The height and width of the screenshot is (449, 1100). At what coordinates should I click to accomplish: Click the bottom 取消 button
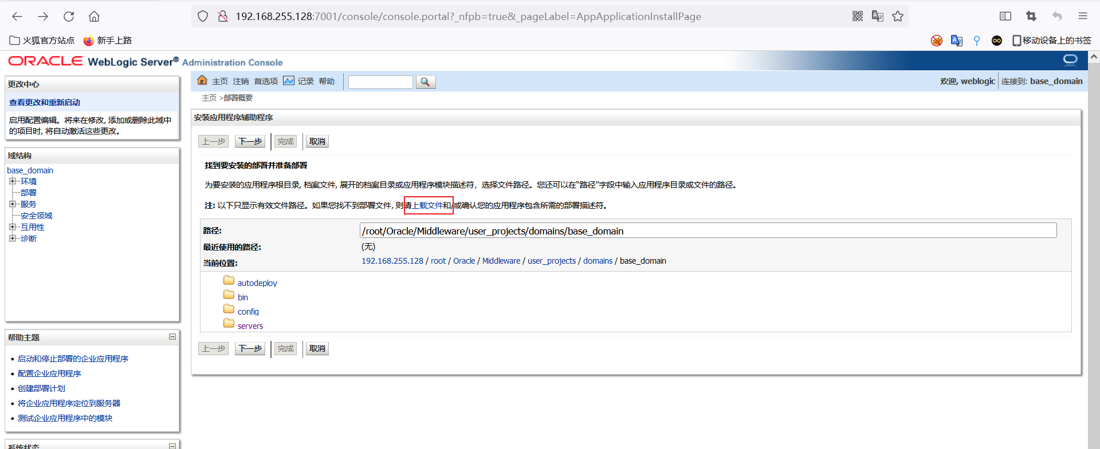click(317, 348)
